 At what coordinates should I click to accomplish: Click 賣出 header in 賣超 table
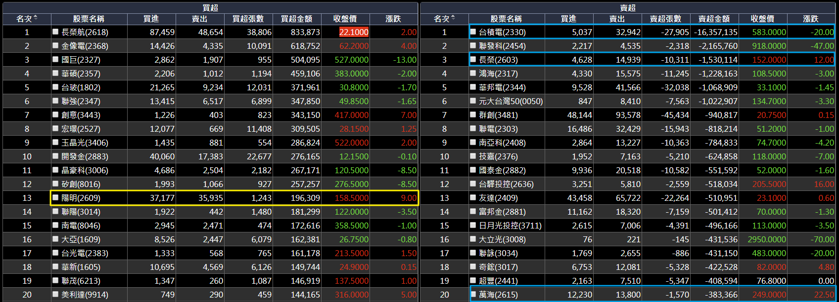pos(617,19)
